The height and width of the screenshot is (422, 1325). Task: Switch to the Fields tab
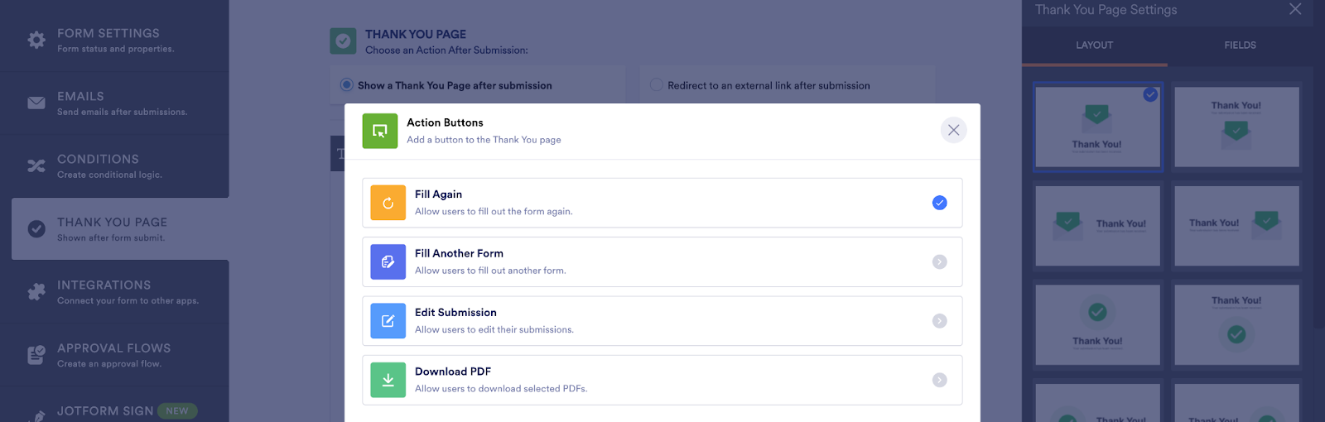(1240, 46)
